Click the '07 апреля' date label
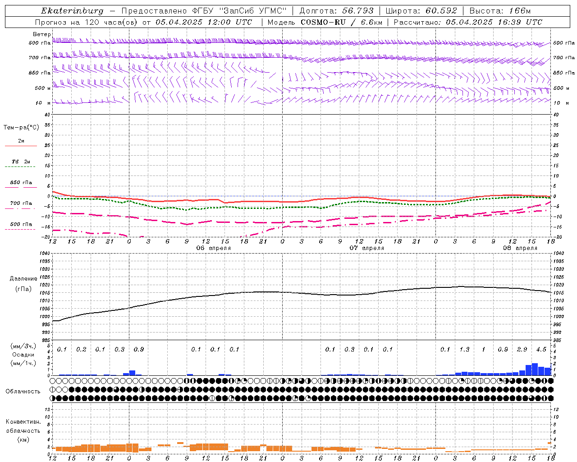The image size is (577, 462). (x=367, y=248)
